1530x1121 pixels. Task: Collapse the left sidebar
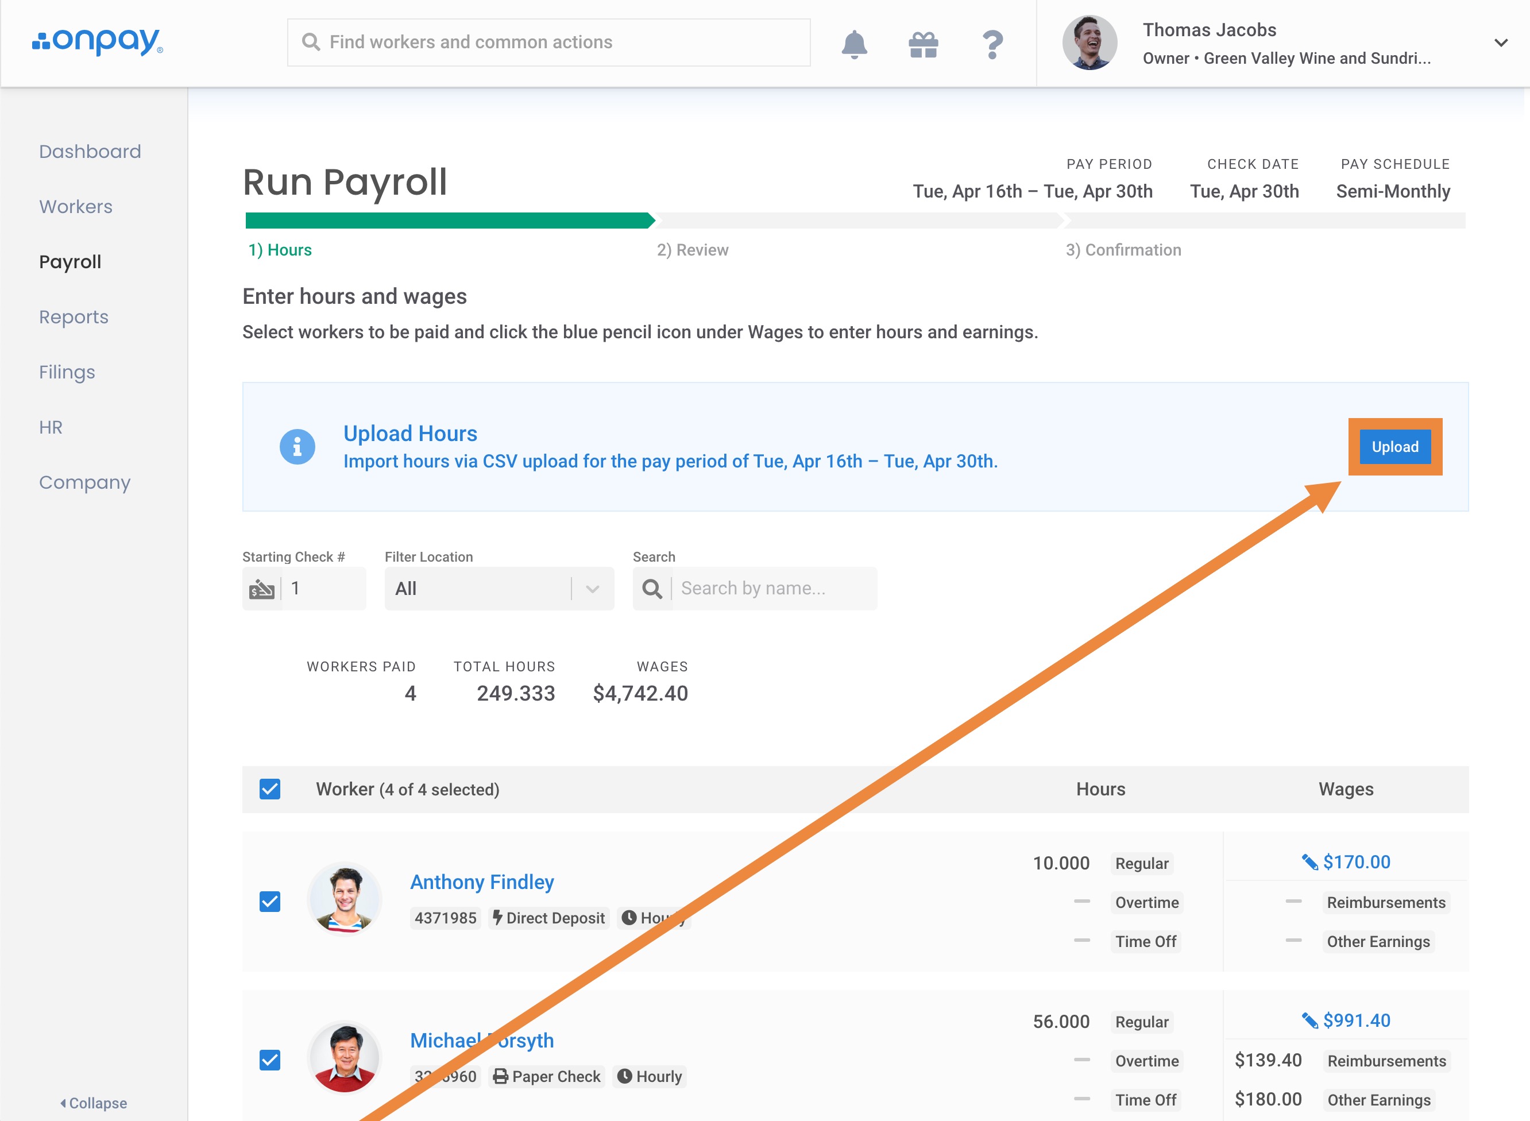(93, 1103)
